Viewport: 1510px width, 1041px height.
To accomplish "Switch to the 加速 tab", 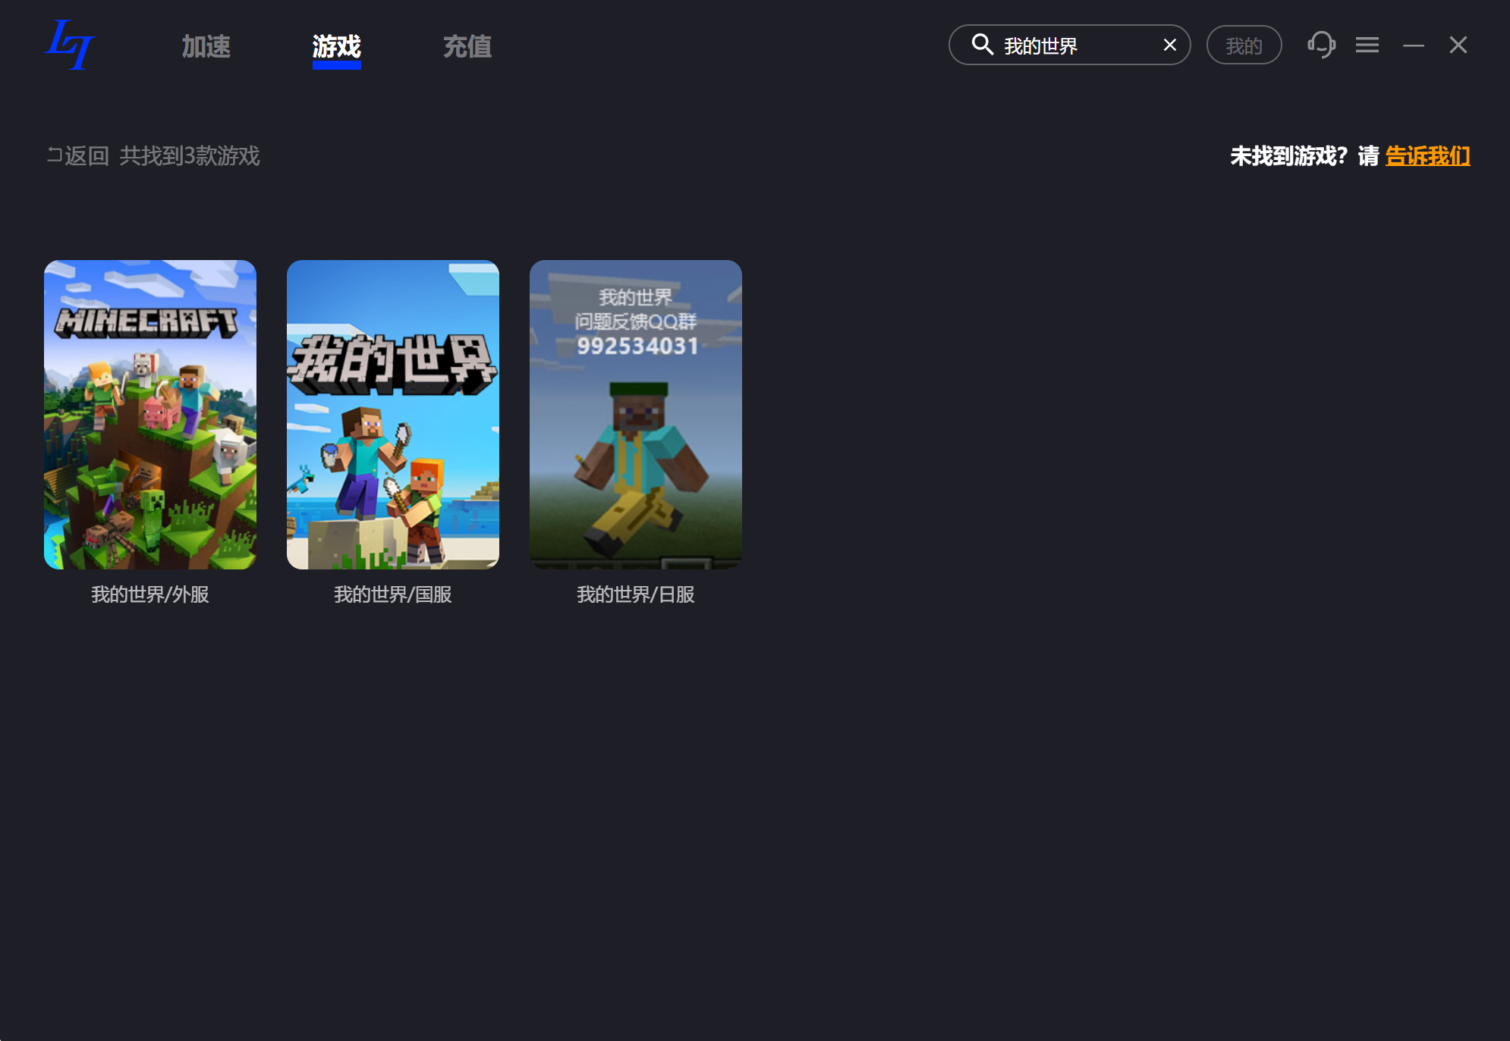I will click(x=206, y=46).
